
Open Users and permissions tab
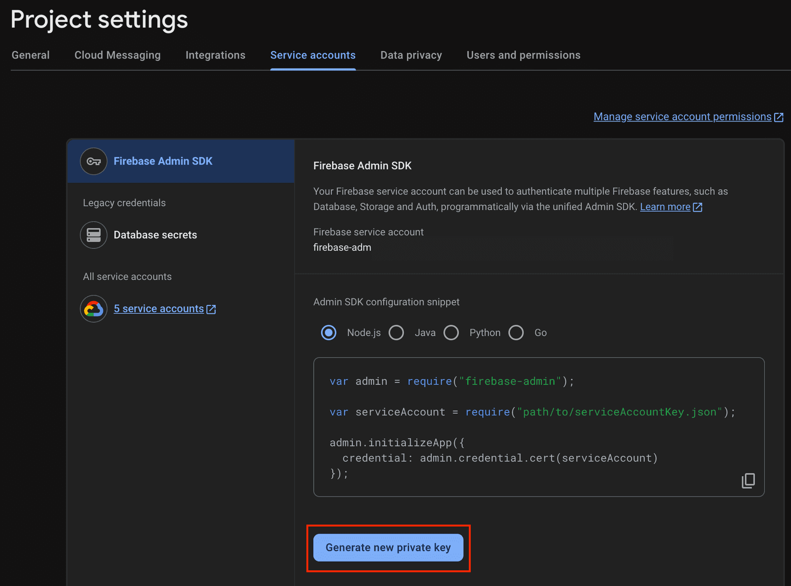[x=523, y=55]
